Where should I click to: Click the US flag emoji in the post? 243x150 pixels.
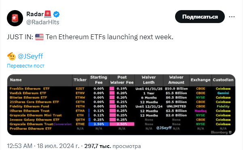point(39,37)
